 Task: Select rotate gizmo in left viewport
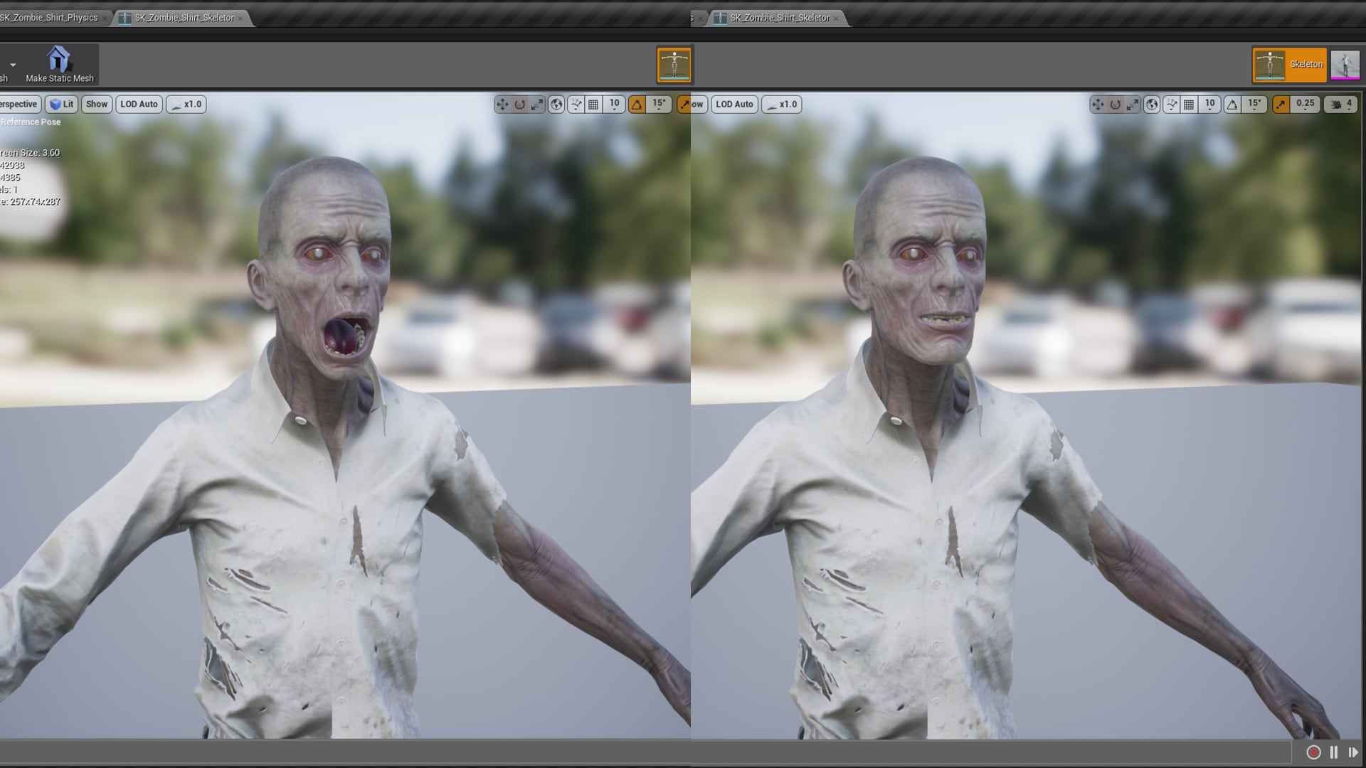click(x=520, y=105)
